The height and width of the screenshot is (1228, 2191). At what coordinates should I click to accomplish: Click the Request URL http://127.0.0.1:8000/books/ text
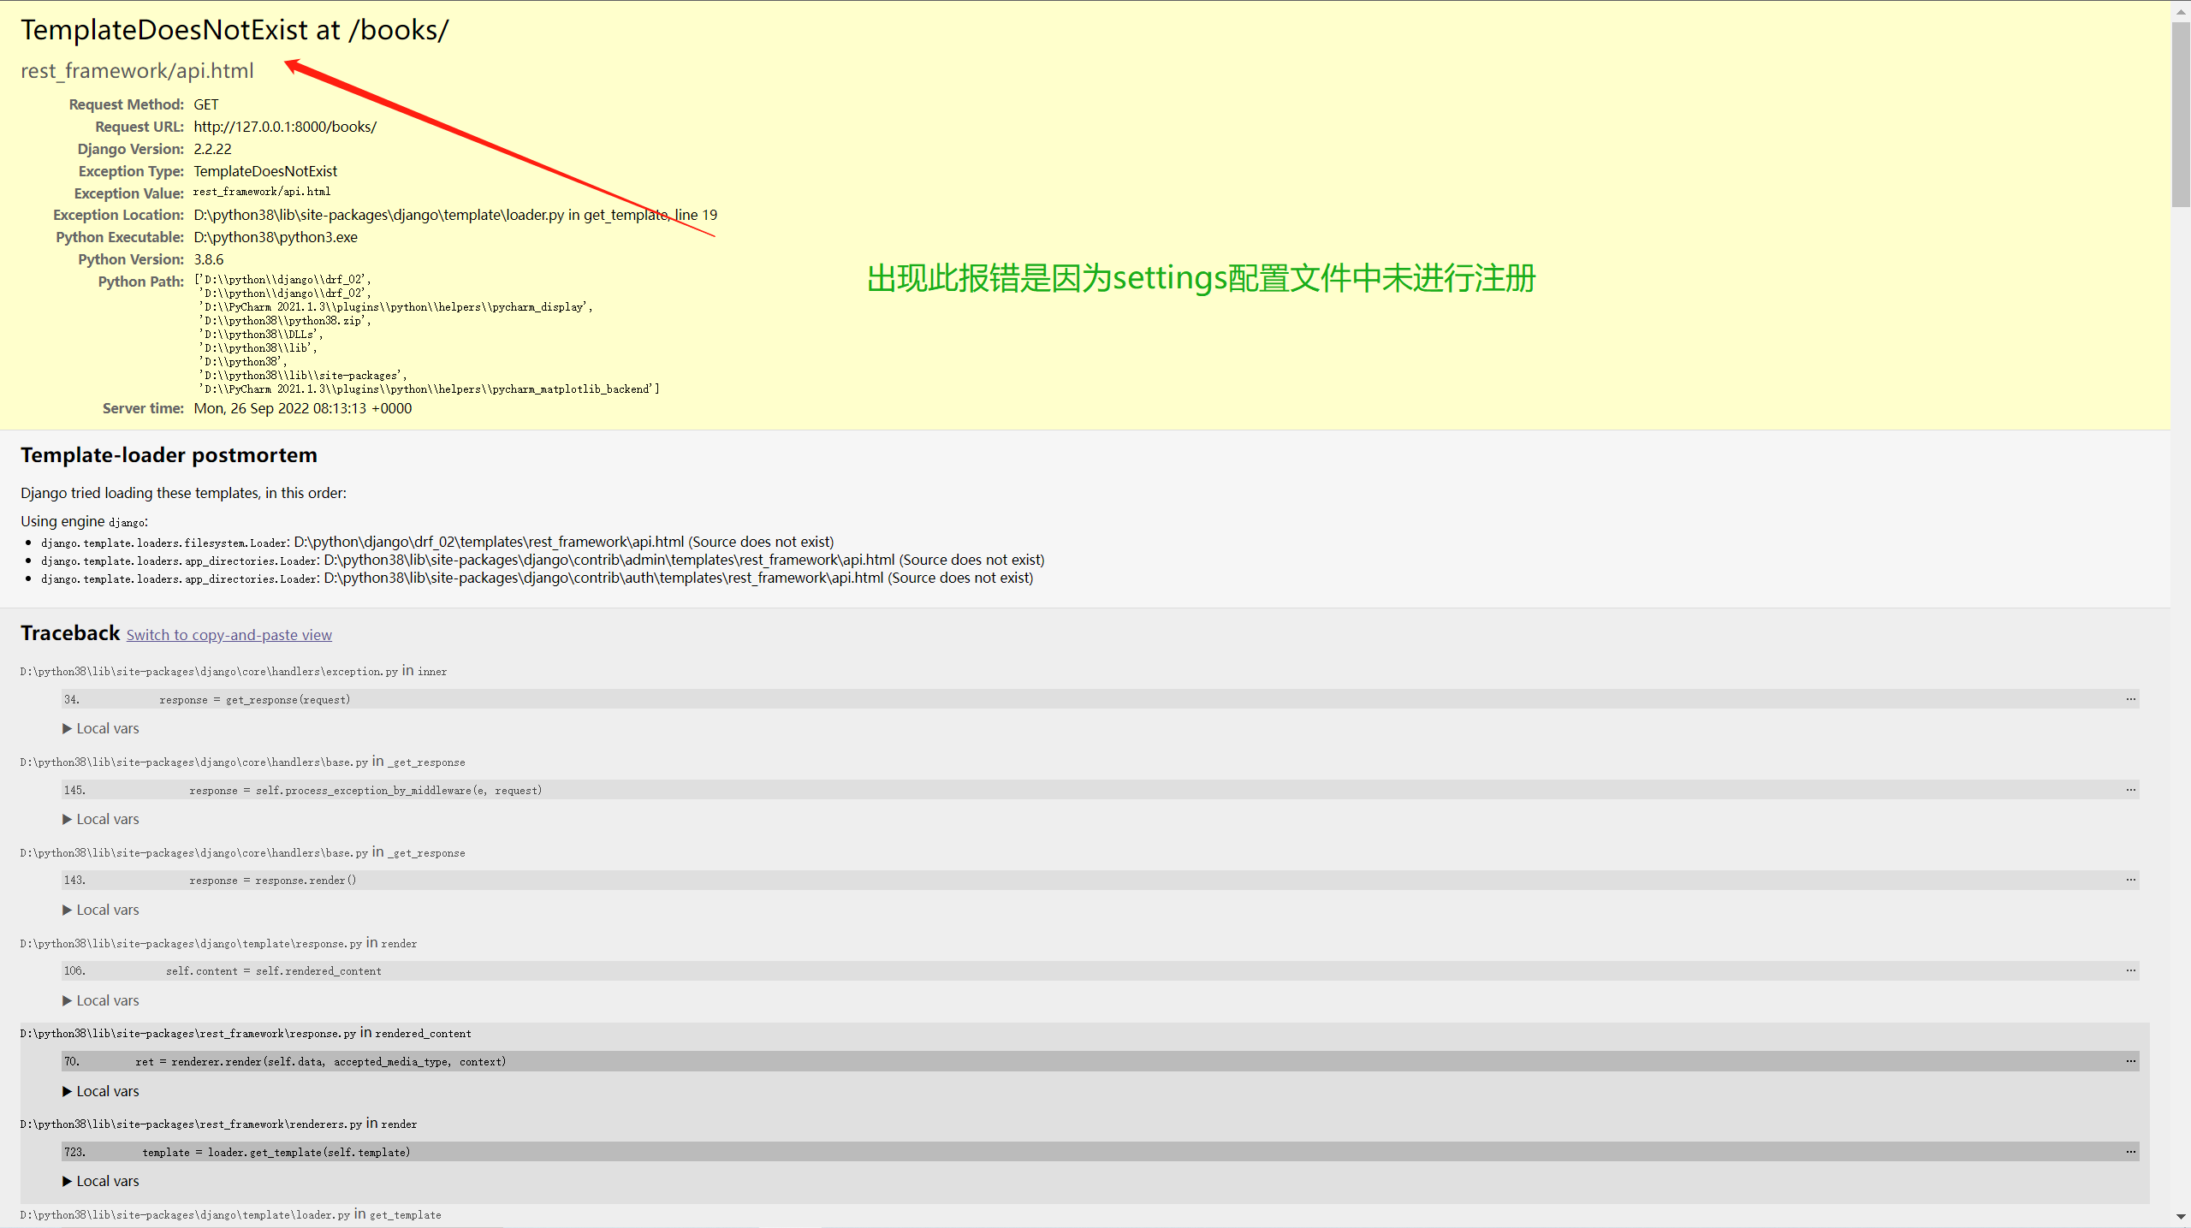point(285,127)
